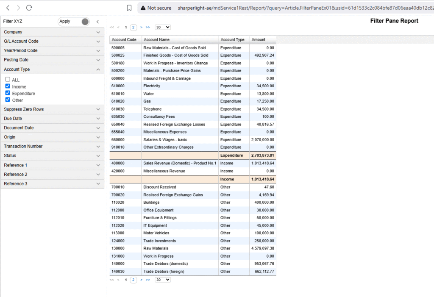The image size is (434, 297).
Task: Check the ALL account type checkbox
Action: (x=8, y=79)
